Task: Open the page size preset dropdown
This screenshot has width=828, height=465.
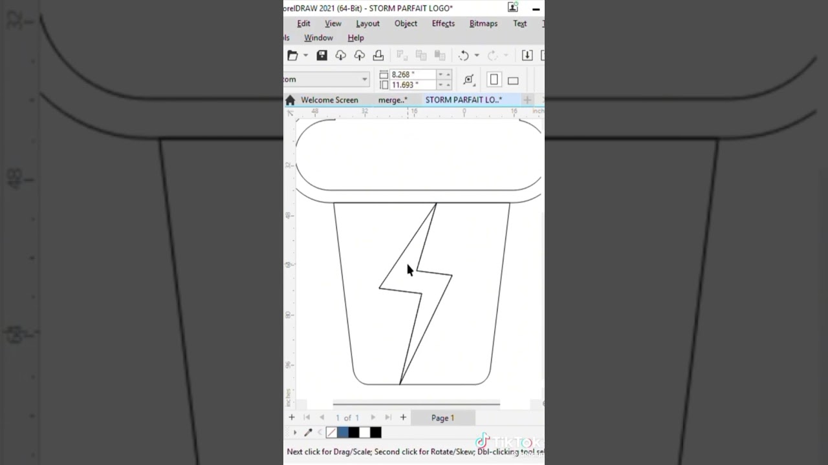Action: pyautogui.click(x=364, y=79)
